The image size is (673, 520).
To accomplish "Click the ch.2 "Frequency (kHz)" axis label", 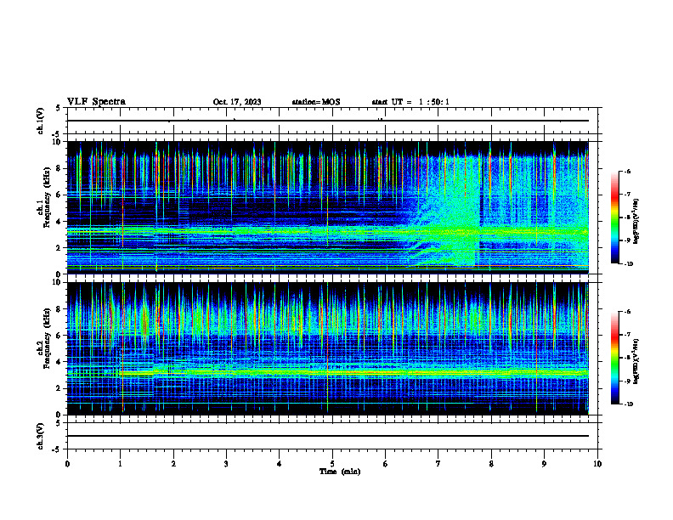I will [47, 338].
